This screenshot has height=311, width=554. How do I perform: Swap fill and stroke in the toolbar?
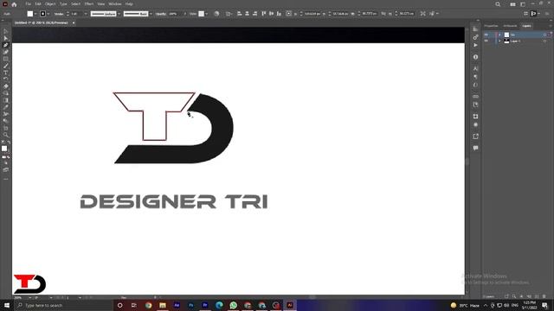[x=9, y=142]
